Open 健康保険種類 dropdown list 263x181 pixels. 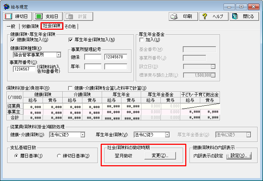click(x=58, y=55)
